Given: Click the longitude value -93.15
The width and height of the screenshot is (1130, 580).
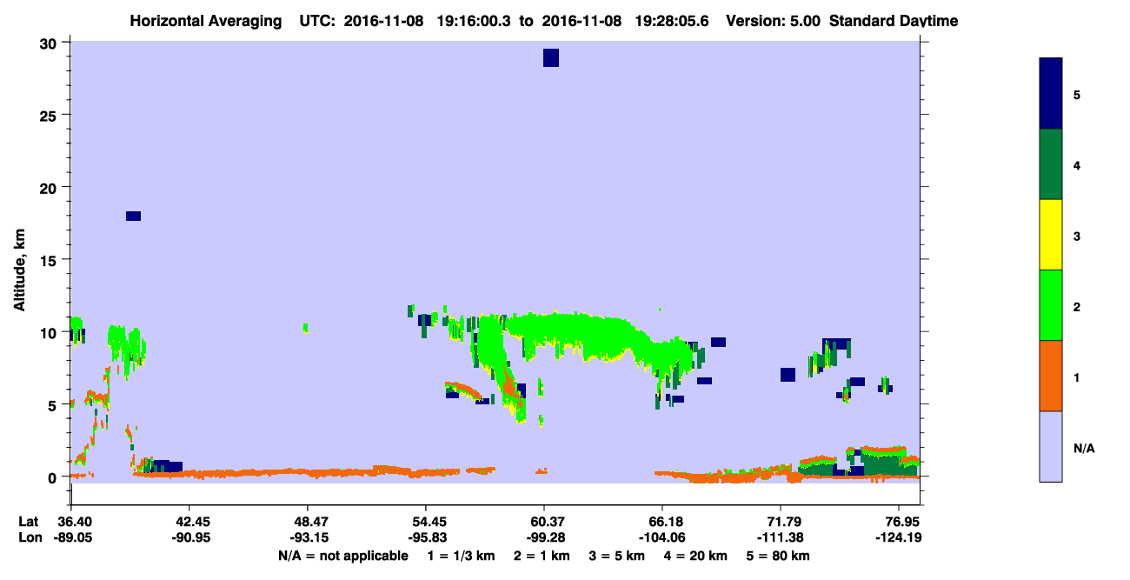Looking at the screenshot, I should pos(308,537).
